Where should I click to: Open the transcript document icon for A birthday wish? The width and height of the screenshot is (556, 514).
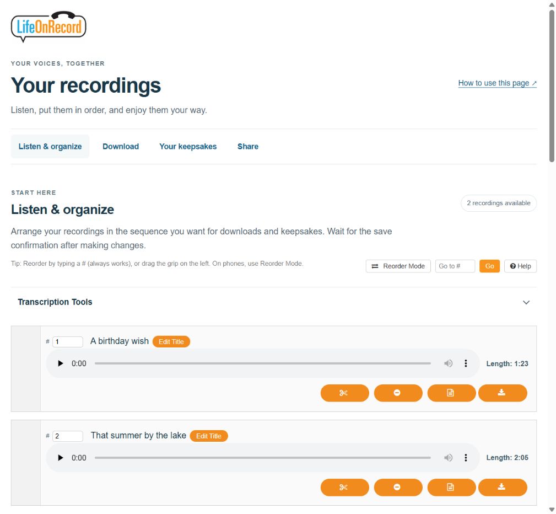(451, 393)
